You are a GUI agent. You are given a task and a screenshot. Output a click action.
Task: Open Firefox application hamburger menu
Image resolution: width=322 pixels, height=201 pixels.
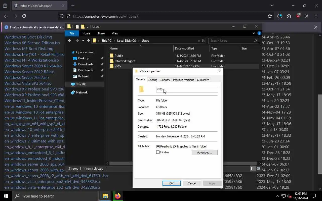[x=316, y=16]
